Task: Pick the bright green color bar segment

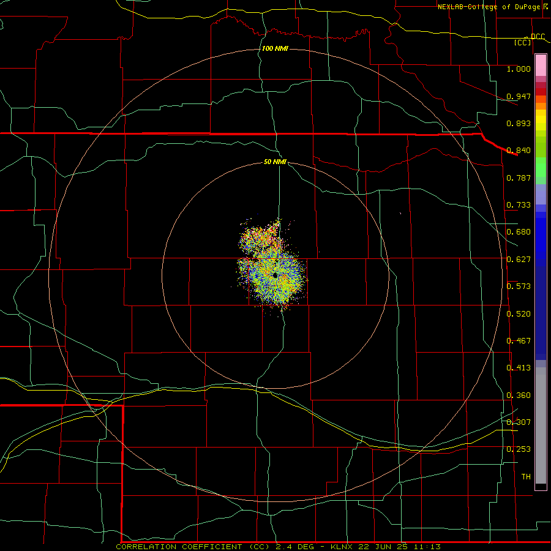Action: click(x=541, y=167)
